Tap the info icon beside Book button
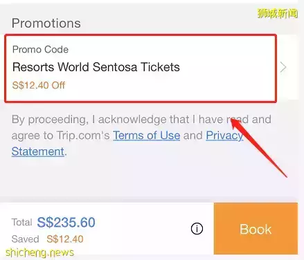Screen dimensions: 304x260 (x=197, y=229)
